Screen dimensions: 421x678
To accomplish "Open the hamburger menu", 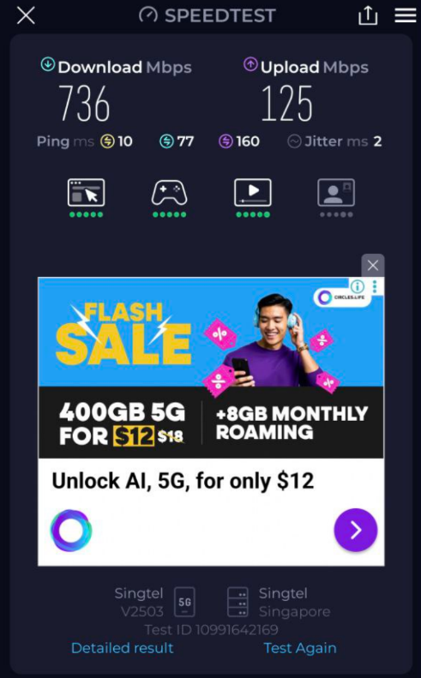I will [405, 15].
